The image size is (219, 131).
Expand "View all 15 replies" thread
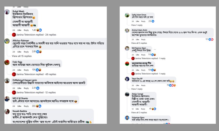coord(22,56)
